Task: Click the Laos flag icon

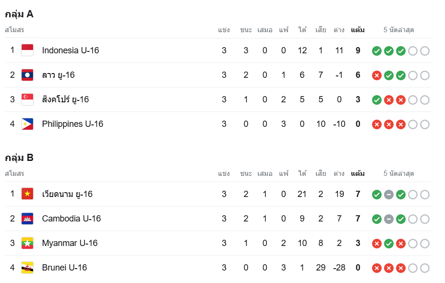Action: [x=27, y=75]
